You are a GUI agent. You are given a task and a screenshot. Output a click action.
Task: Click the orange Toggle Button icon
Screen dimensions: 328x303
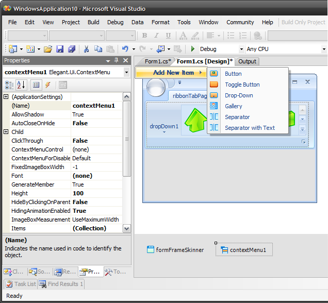[x=214, y=84]
